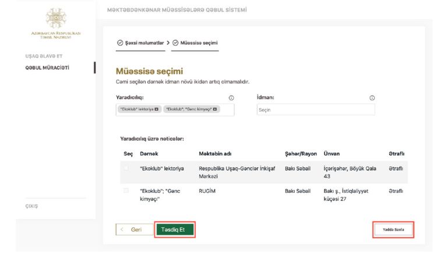Remove the "Ekoklub" lektoriya tag
The width and height of the screenshot is (437, 254).
[x=156, y=109]
